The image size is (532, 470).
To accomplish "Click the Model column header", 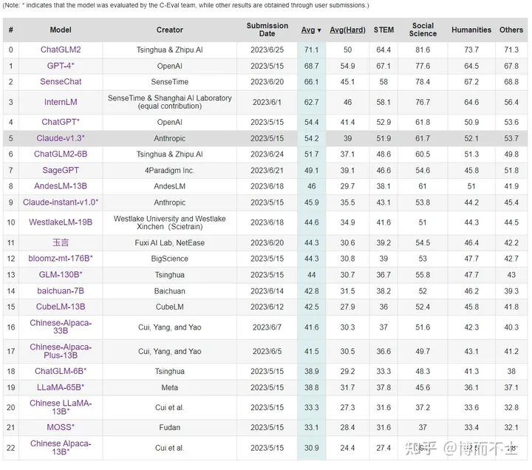I will point(61,30).
